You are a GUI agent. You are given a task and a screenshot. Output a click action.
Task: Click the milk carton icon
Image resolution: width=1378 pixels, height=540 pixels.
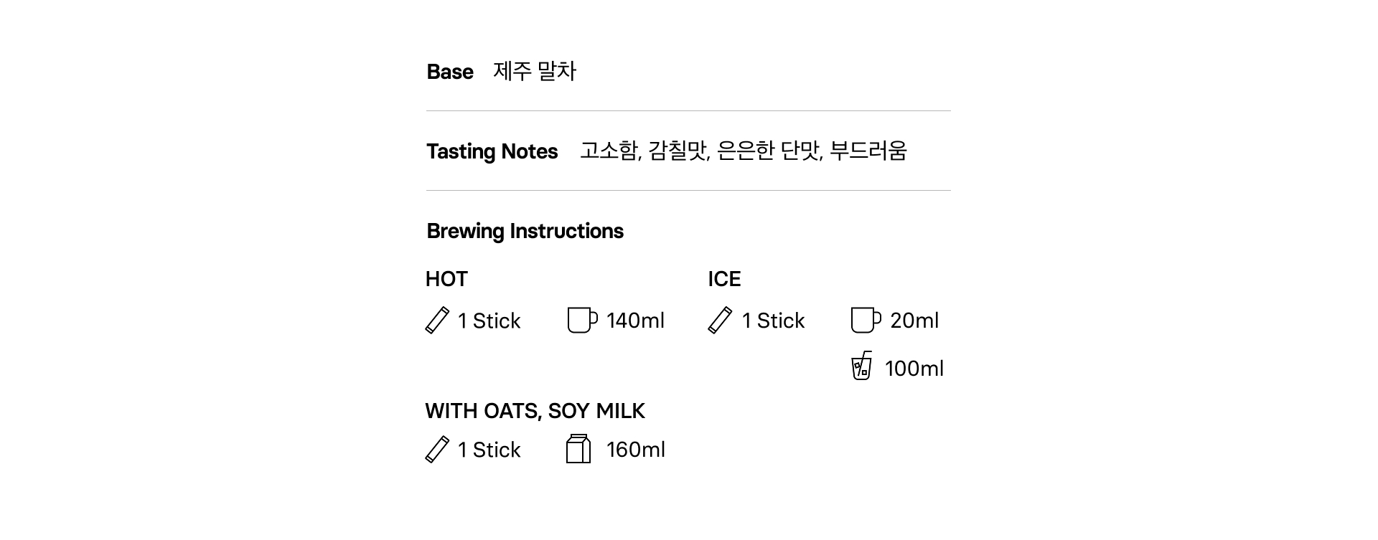578,449
